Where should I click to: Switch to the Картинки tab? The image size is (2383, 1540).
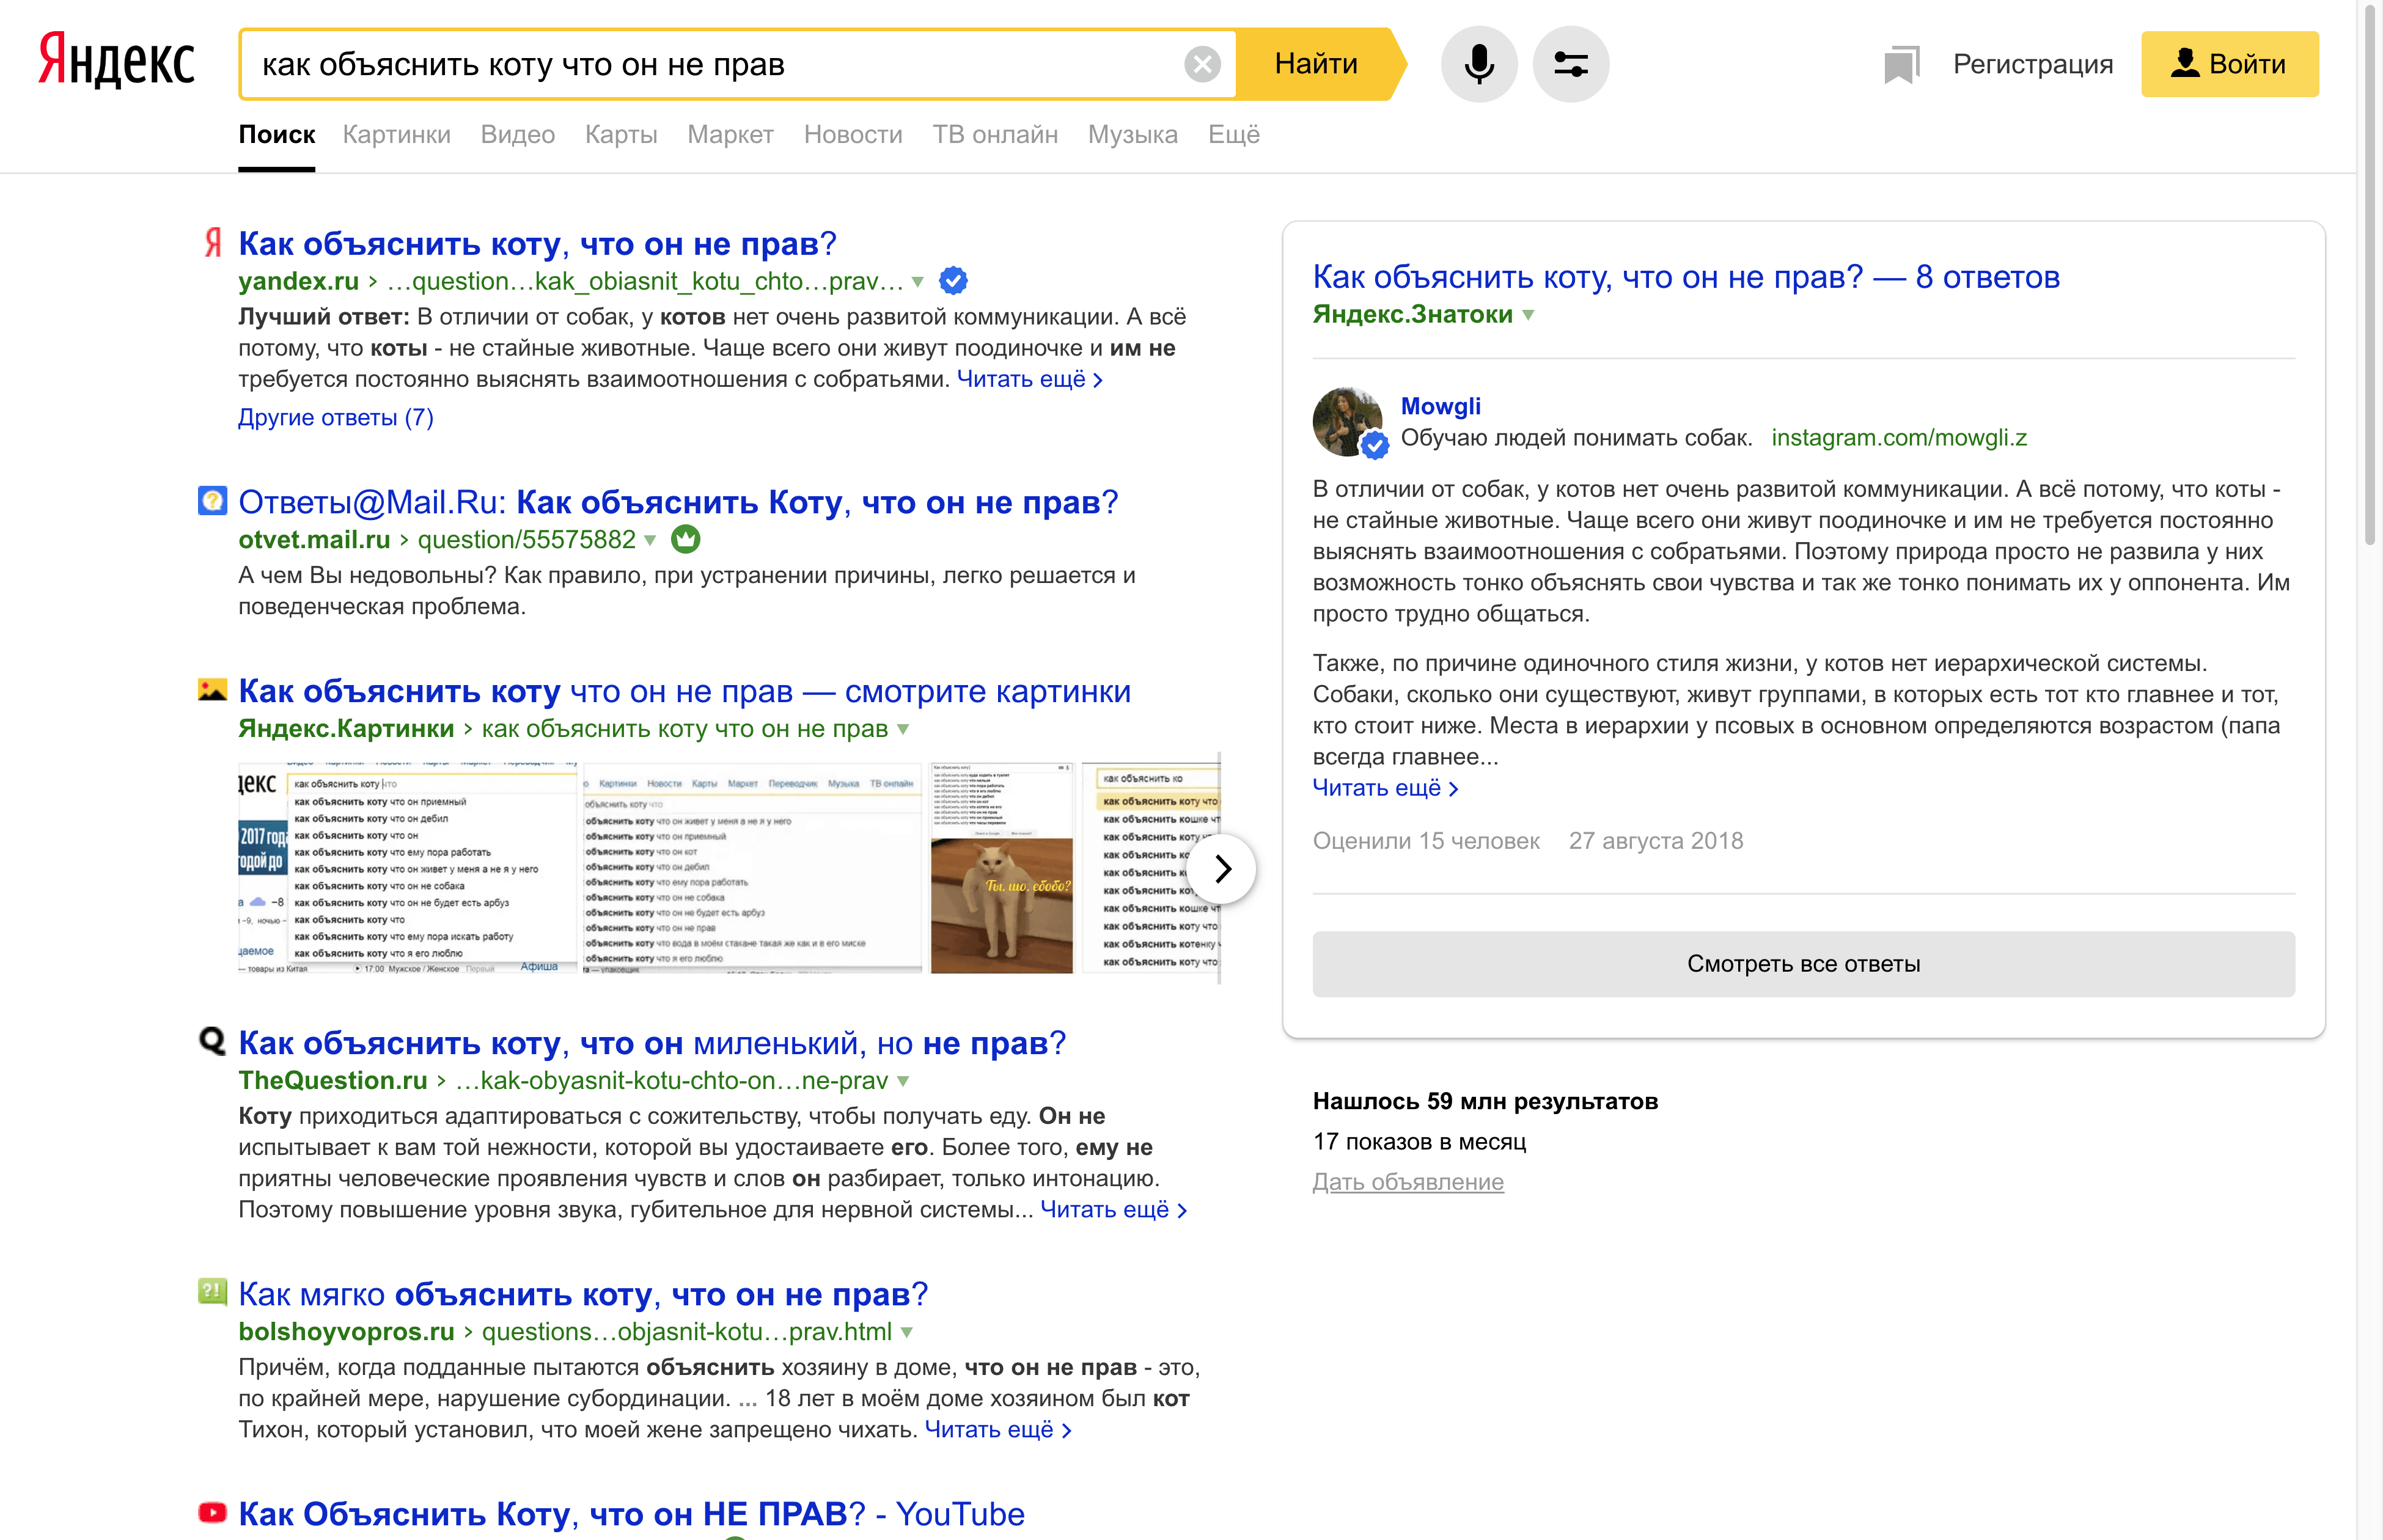click(396, 135)
